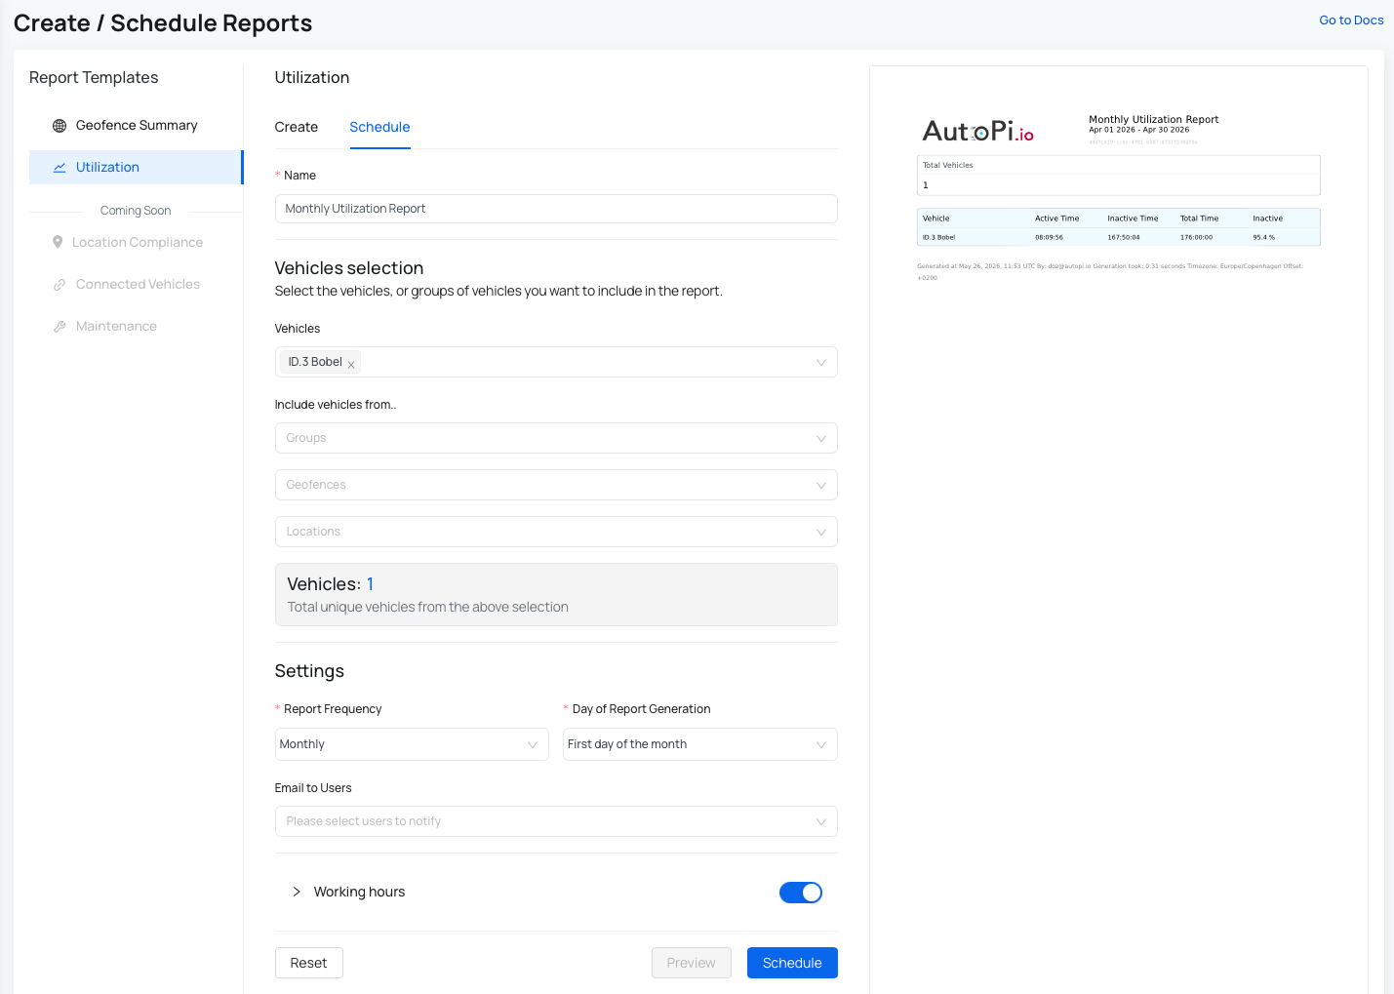Open the Geofences dropdown
Screen dimensions: 1394x994
tap(556, 485)
